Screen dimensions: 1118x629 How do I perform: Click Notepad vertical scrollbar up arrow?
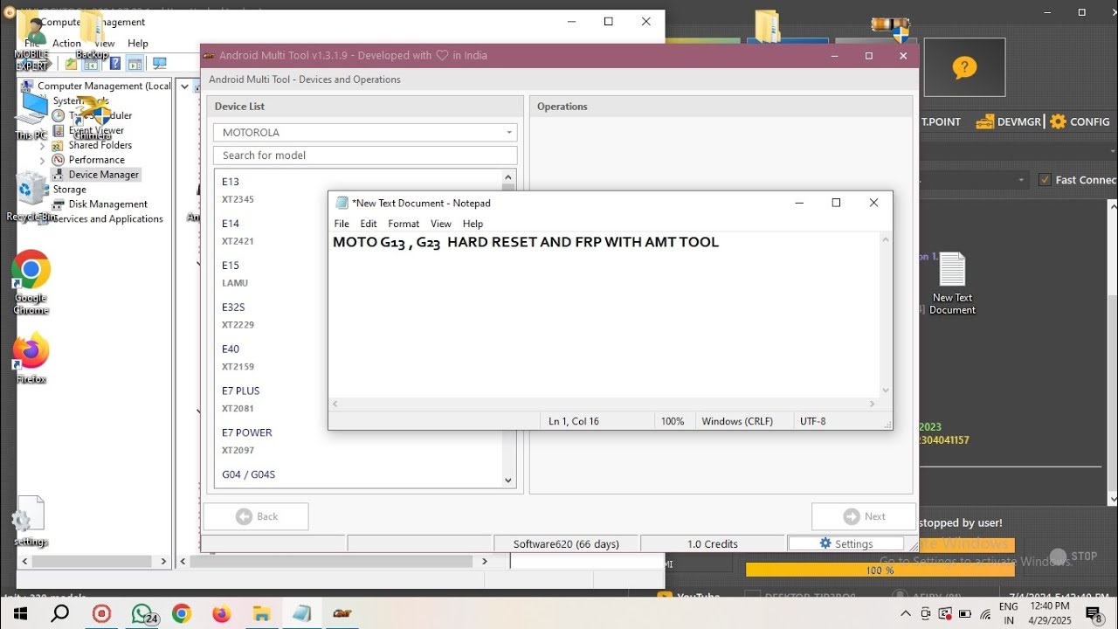click(x=886, y=239)
